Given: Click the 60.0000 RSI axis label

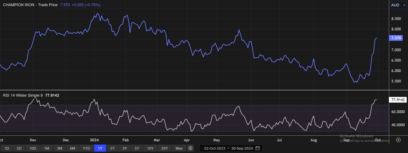Looking at the screenshot, I should 398,112.
